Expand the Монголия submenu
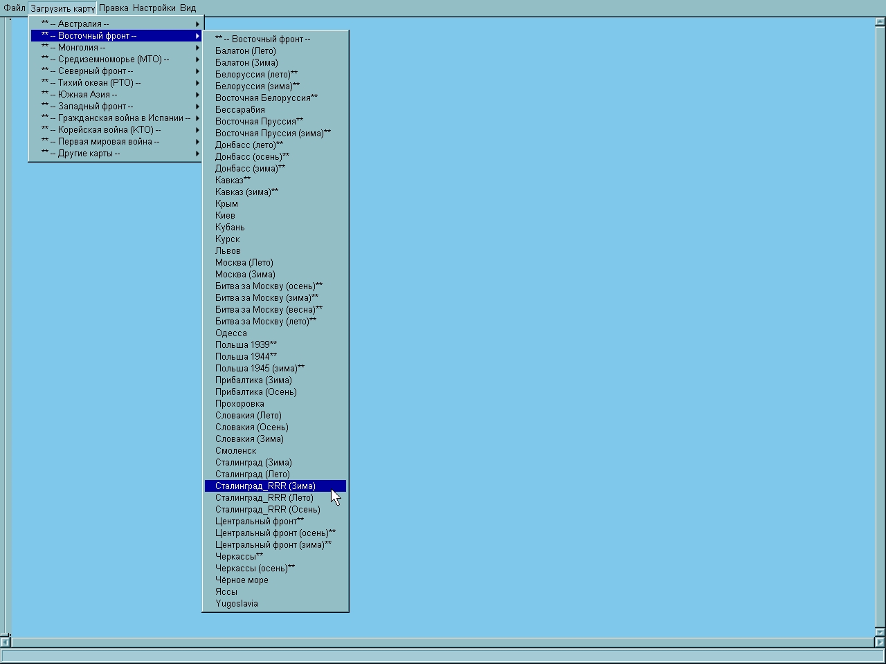The image size is (886, 664). coord(116,48)
